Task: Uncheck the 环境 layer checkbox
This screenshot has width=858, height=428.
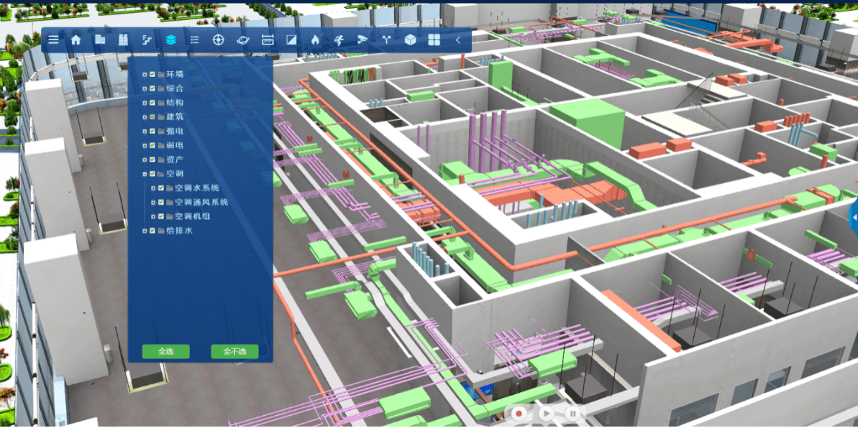Action: click(152, 75)
